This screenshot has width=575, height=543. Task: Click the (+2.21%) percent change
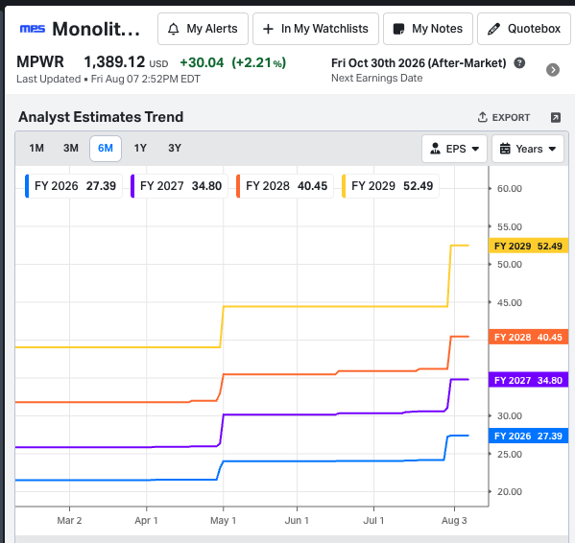tap(259, 62)
